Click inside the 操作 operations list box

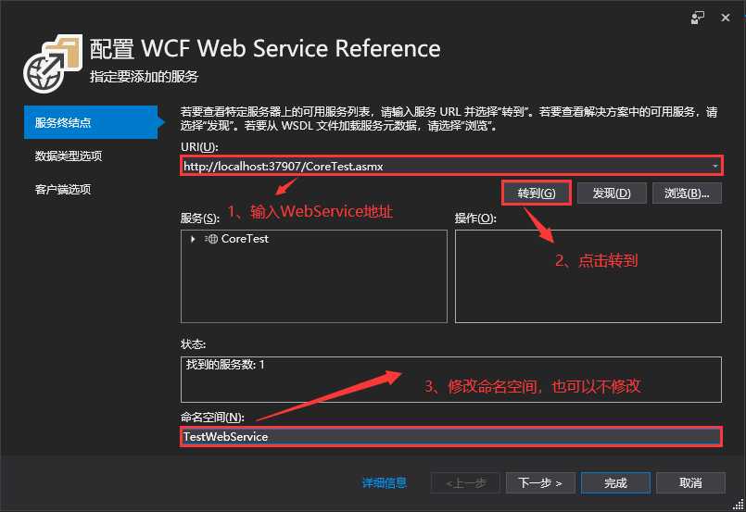click(588, 276)
